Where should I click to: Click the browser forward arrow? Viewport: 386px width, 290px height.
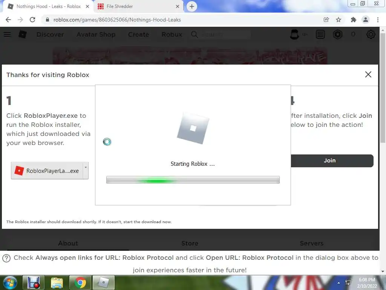(20, 20)
